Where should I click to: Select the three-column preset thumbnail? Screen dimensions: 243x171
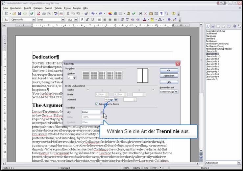click(x=102, y=75)
